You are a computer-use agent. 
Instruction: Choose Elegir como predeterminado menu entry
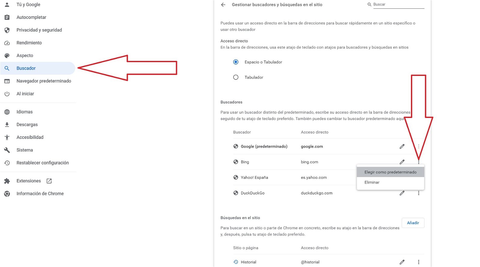(x=390, y=172)
